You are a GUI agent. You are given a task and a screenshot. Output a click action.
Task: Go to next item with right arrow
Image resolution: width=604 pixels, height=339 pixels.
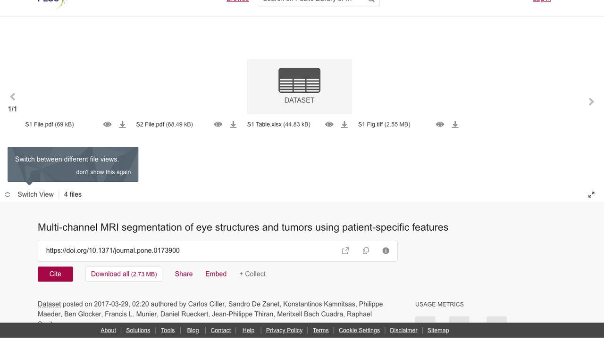click(x=591, y=101)
